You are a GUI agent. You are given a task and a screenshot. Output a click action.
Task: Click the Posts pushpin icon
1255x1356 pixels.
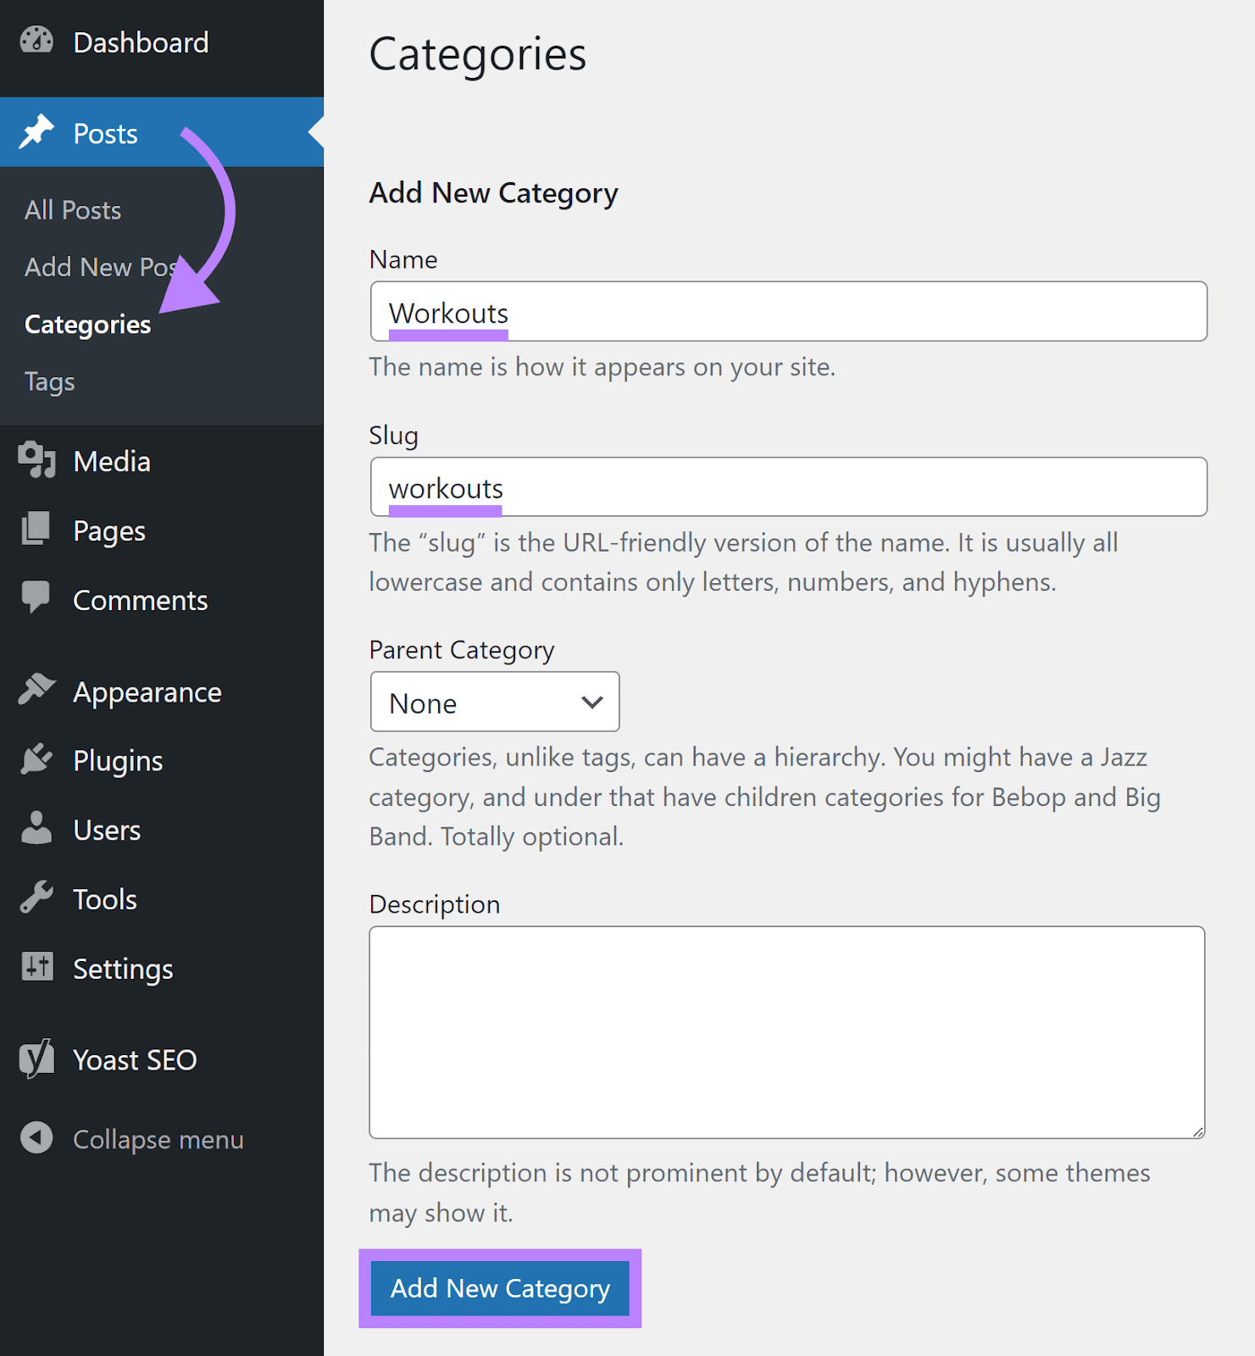point(36,132)
